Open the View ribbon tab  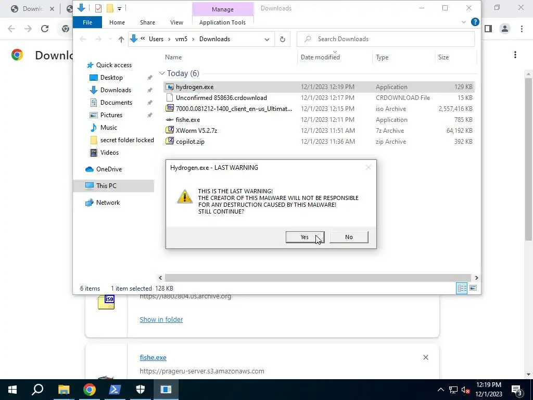pyautogui.click(x=176, y=22)
